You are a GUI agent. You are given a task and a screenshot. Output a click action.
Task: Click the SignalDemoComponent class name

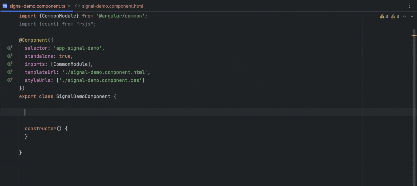83,96
